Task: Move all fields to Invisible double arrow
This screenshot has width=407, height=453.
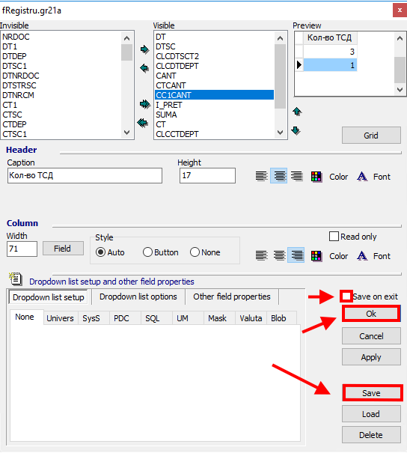Action: pyautogui.click(x=143, y=123)
